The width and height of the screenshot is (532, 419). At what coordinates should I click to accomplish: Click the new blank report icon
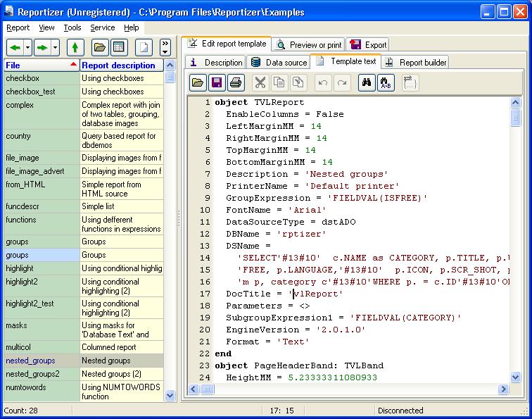pos(144,48)
